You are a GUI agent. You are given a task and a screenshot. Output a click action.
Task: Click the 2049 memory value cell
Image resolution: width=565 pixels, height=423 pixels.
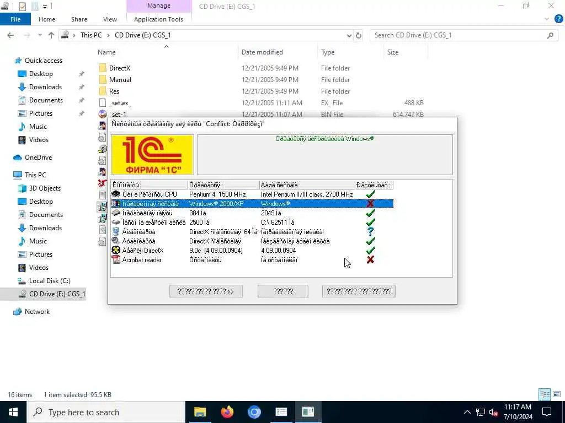(271, 213)
